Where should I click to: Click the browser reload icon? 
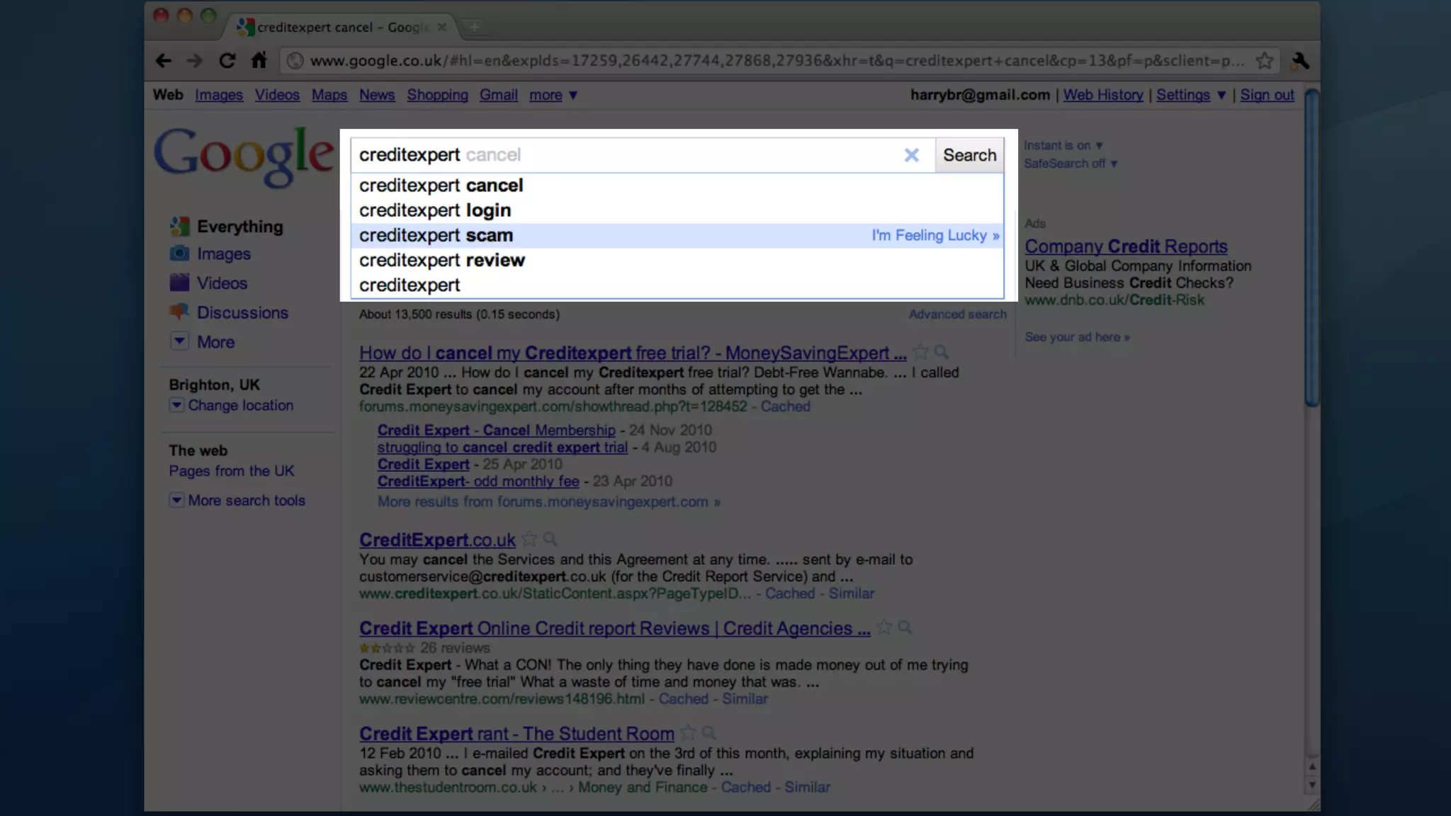[x=227, y=61]
